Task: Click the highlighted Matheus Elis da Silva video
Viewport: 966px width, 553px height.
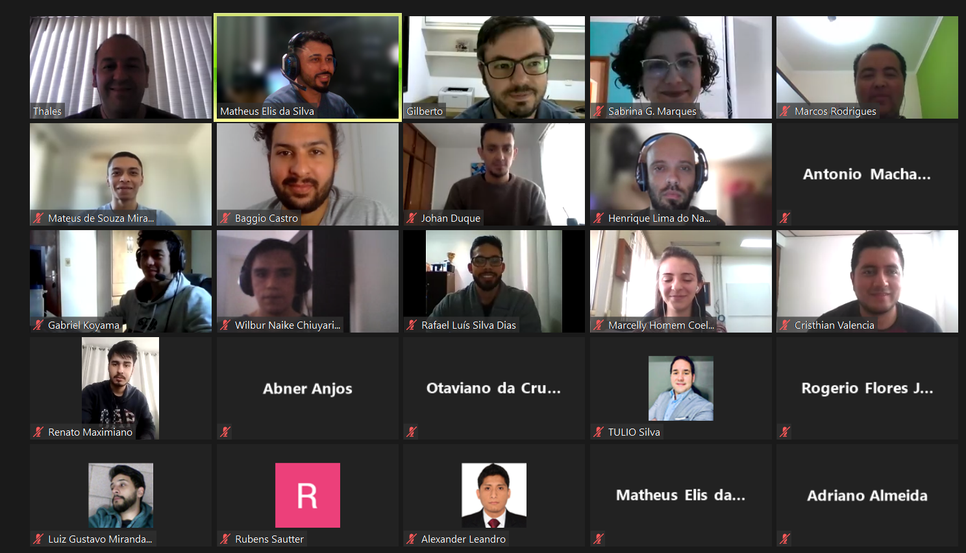Action: tap(308, 67)
